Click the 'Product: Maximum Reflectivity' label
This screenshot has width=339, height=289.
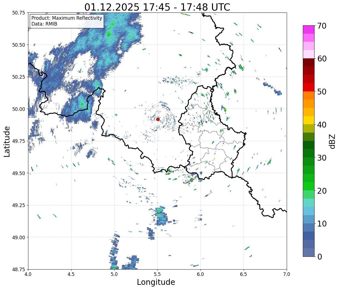point(67,18)
